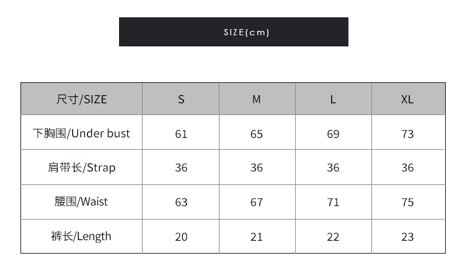Click the 下胸围/Under bust row label
465x274 pixels.
pos(81,134)
